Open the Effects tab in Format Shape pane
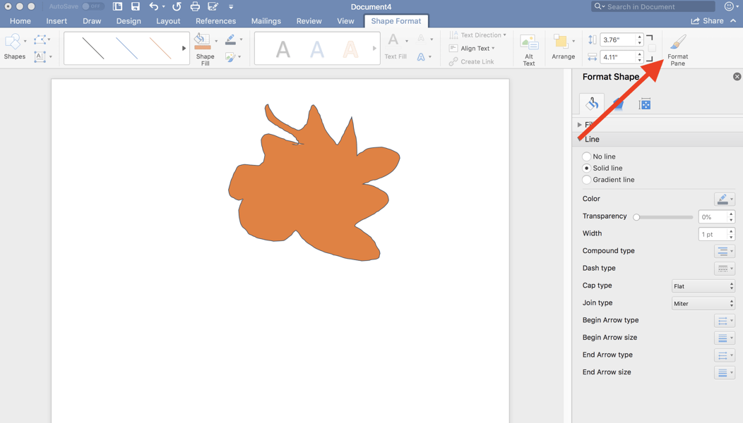This screenshot has height=423, width=743. point(617,104)
